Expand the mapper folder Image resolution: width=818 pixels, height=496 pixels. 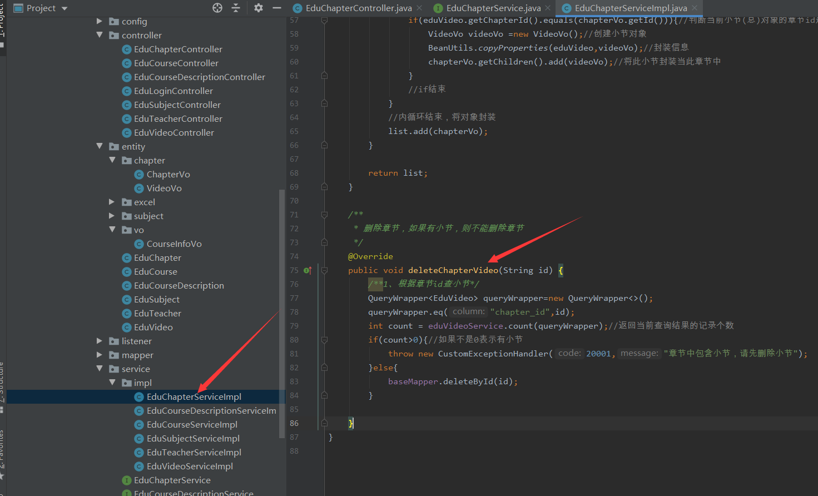[100, 355]
